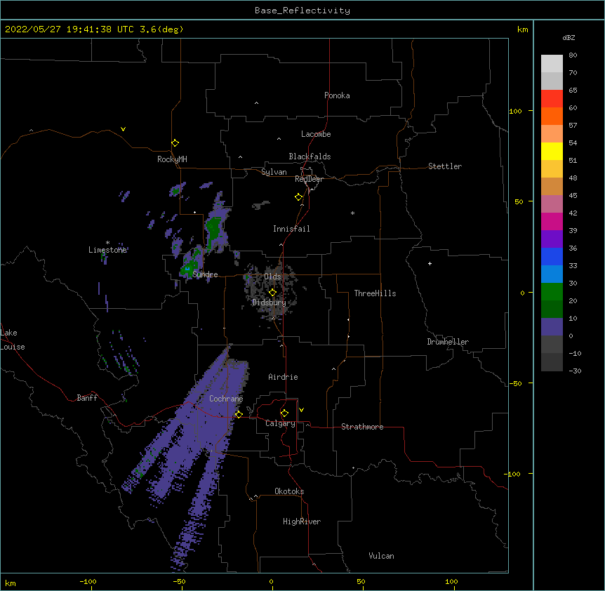The height and width of the screenshot is (591, 605).
Task: Click the Calgary city label
Action: click(280, 423)
